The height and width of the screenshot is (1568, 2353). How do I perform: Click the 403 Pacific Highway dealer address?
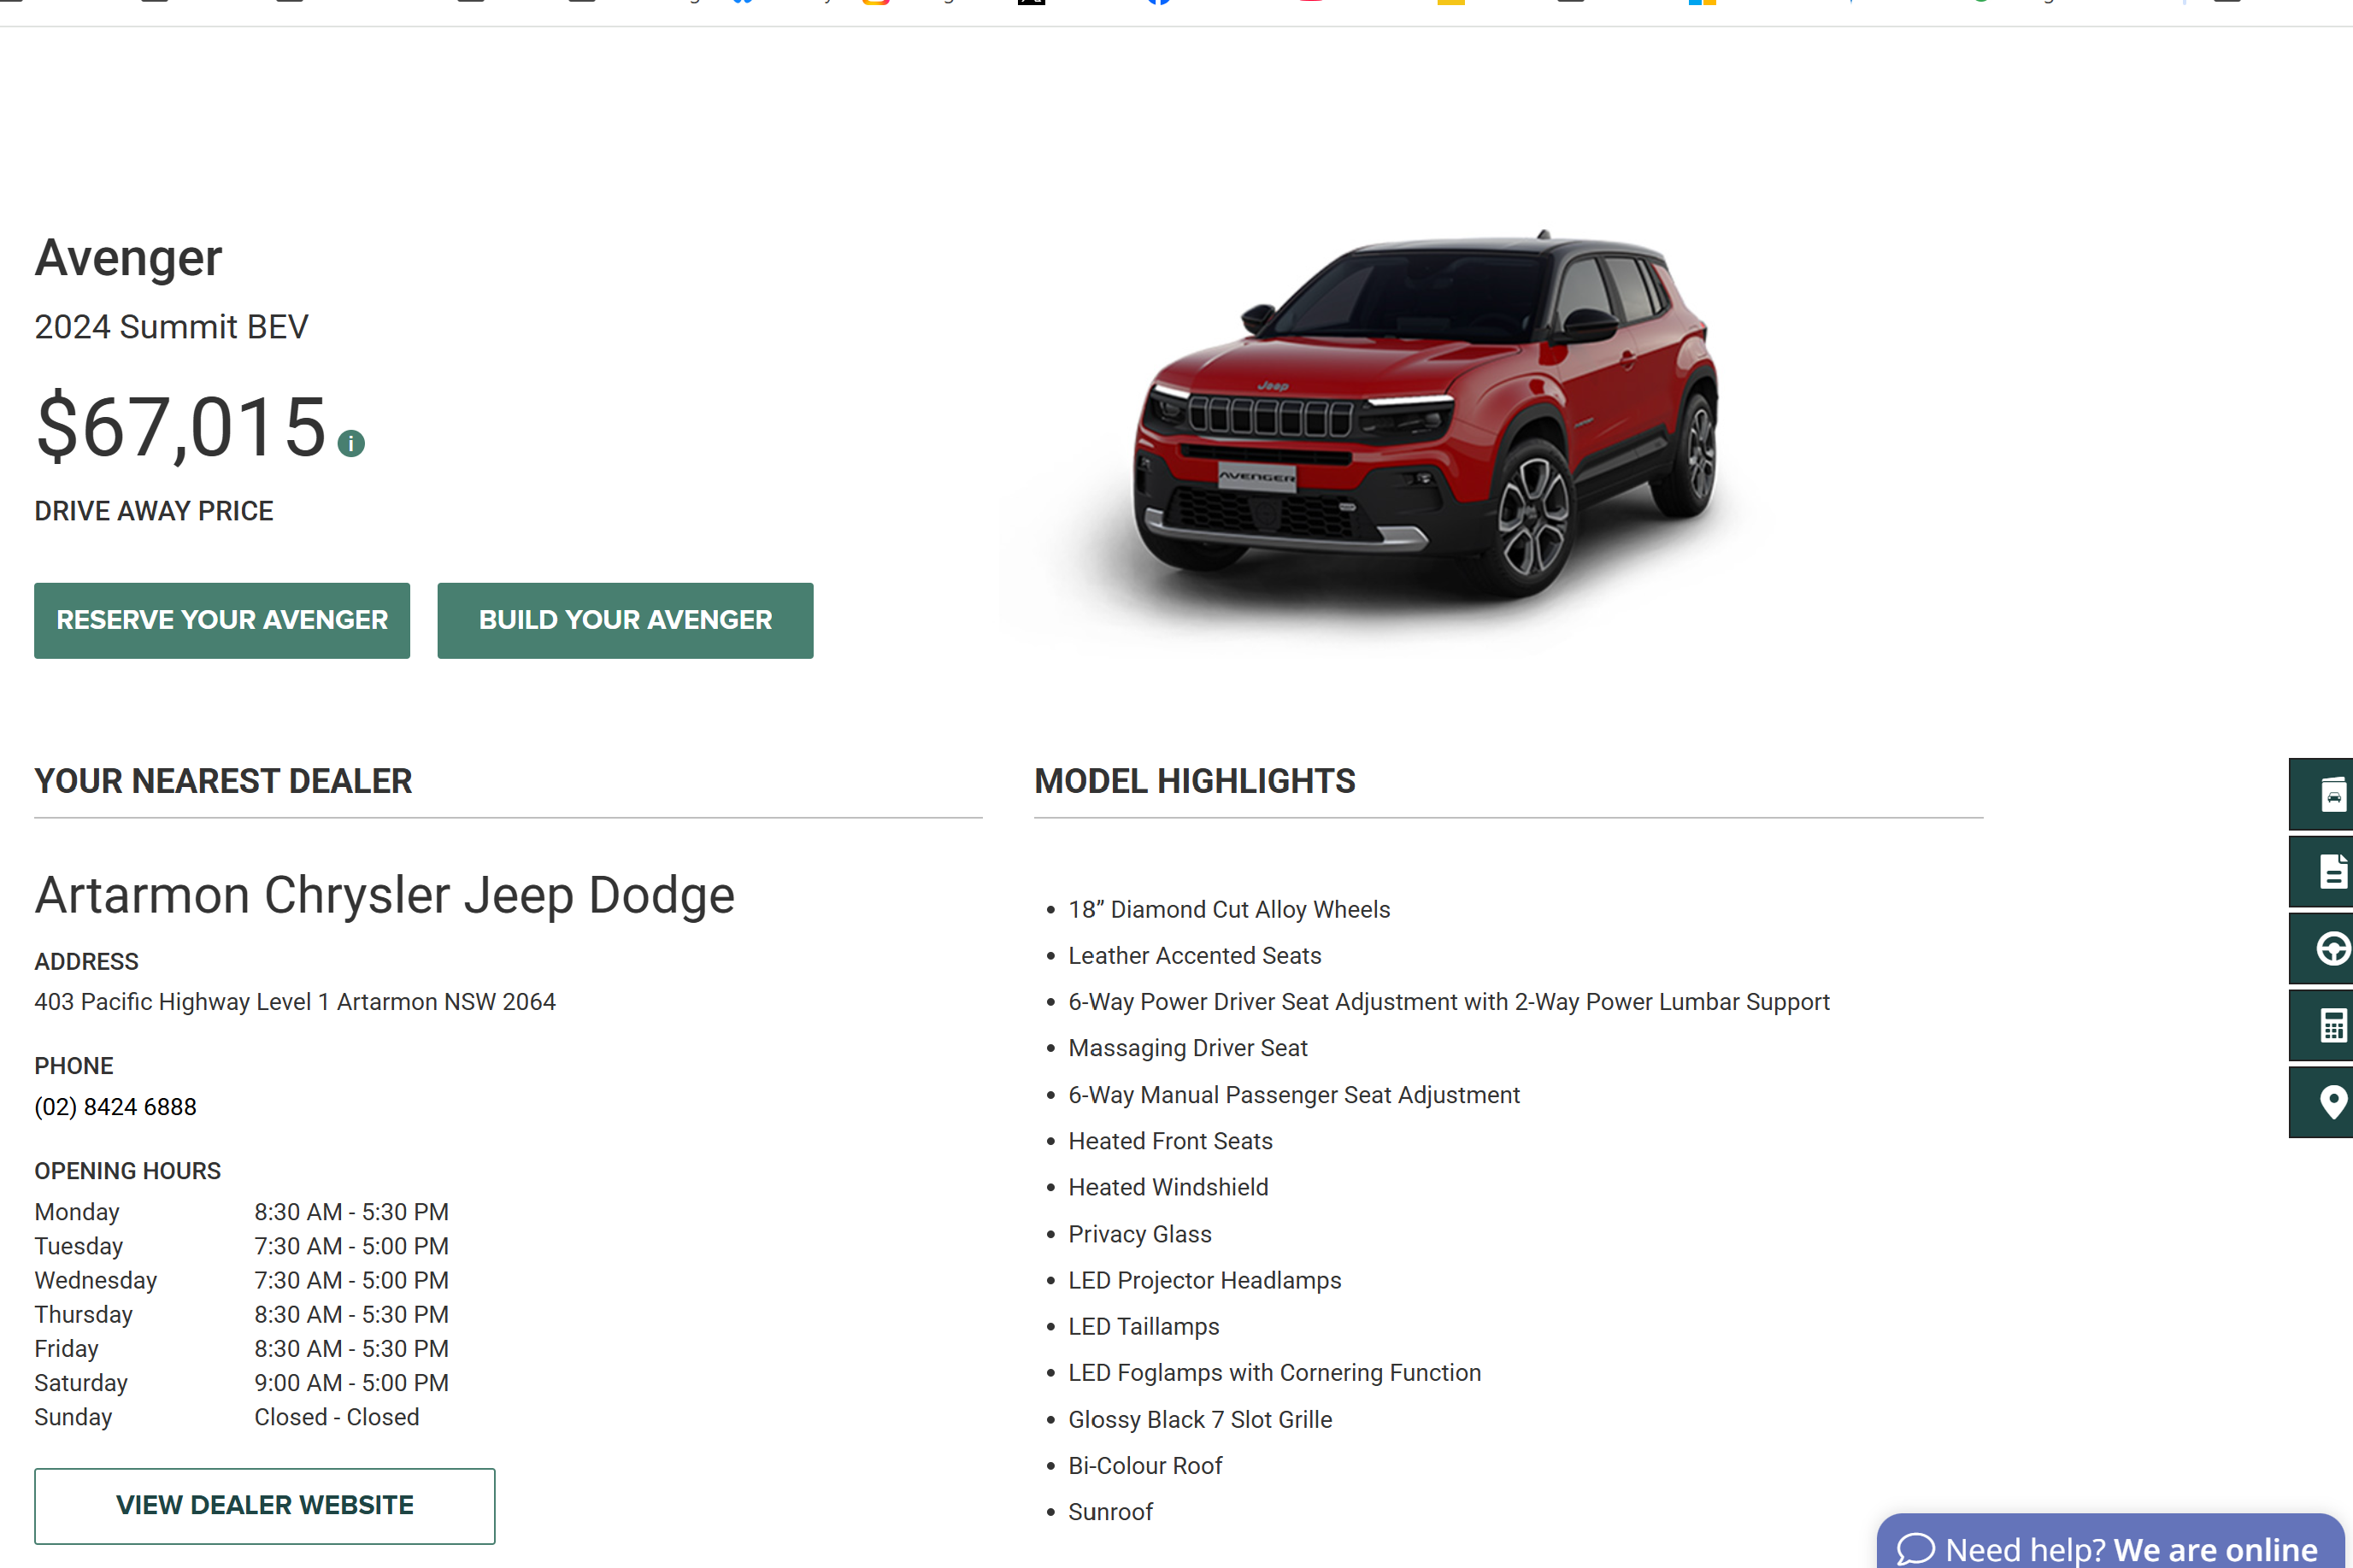tap(295, 1002)
